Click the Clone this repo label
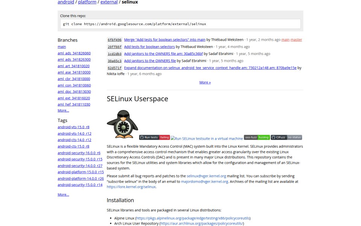361x226 pixels. coord(73,16)
